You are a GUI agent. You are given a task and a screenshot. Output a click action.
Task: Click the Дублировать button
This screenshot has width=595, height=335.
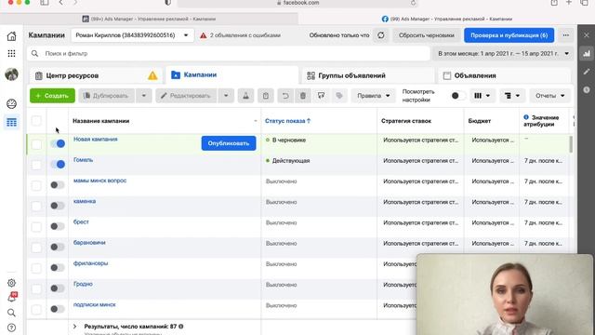107,96
